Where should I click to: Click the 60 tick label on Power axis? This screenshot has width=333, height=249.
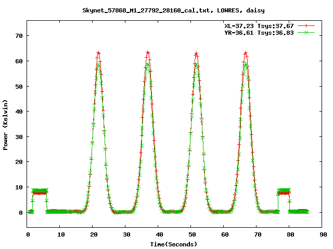[19, 61]
